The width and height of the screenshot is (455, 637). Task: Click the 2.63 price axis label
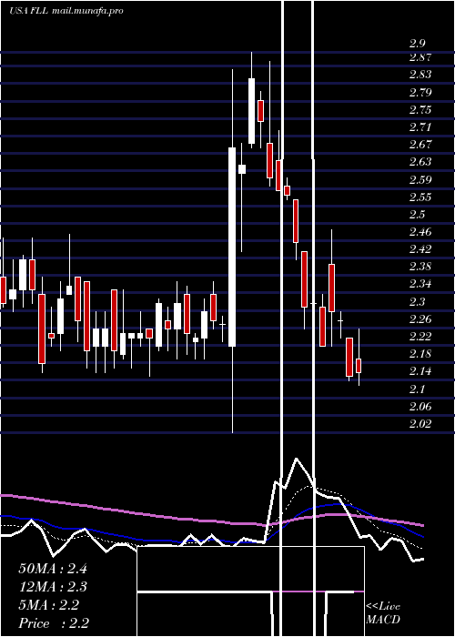click(420, 162)
